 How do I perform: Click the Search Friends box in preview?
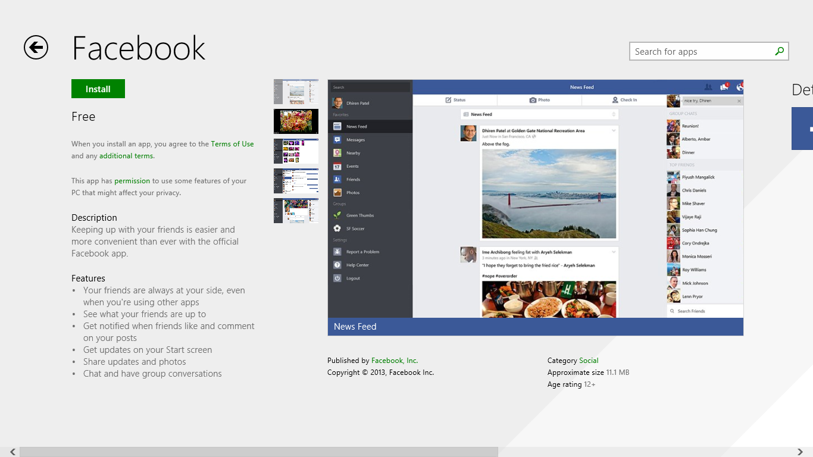click(x=705, y=311)
